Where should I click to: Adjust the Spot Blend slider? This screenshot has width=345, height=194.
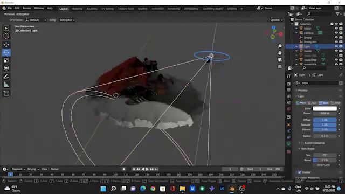(325, 160)
